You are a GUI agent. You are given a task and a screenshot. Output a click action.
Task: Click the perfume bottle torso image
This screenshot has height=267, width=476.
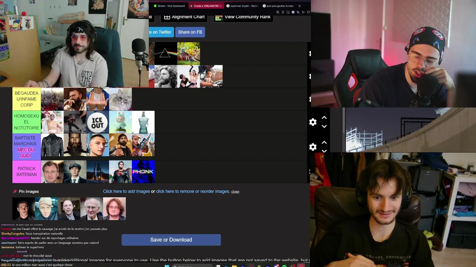[143, 122]
